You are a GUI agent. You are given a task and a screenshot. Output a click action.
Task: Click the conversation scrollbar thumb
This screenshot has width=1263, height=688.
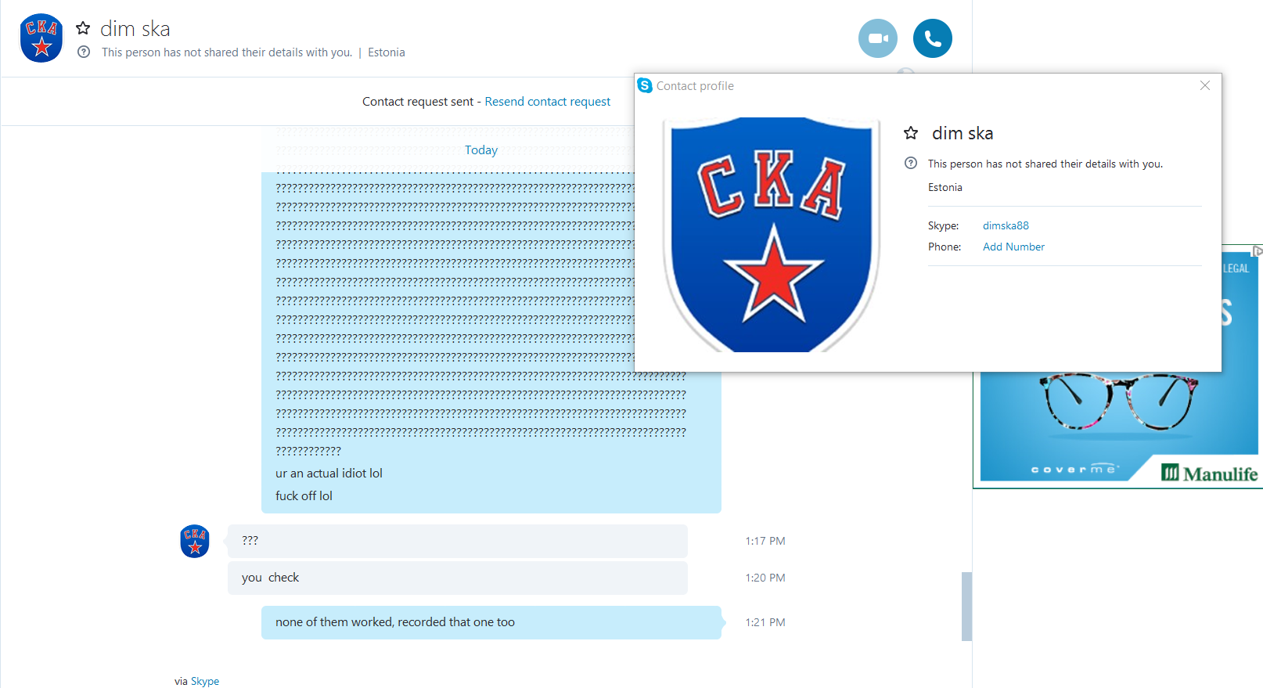coord(966,607)
